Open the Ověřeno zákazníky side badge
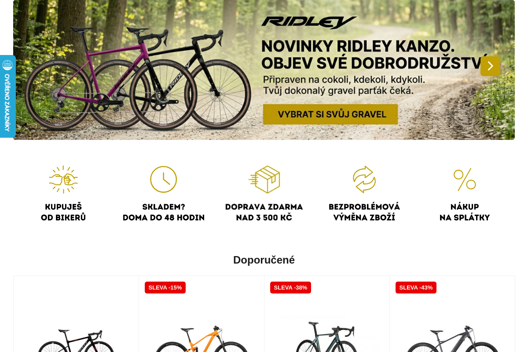The image size is (528, 352). click(7, 96)
